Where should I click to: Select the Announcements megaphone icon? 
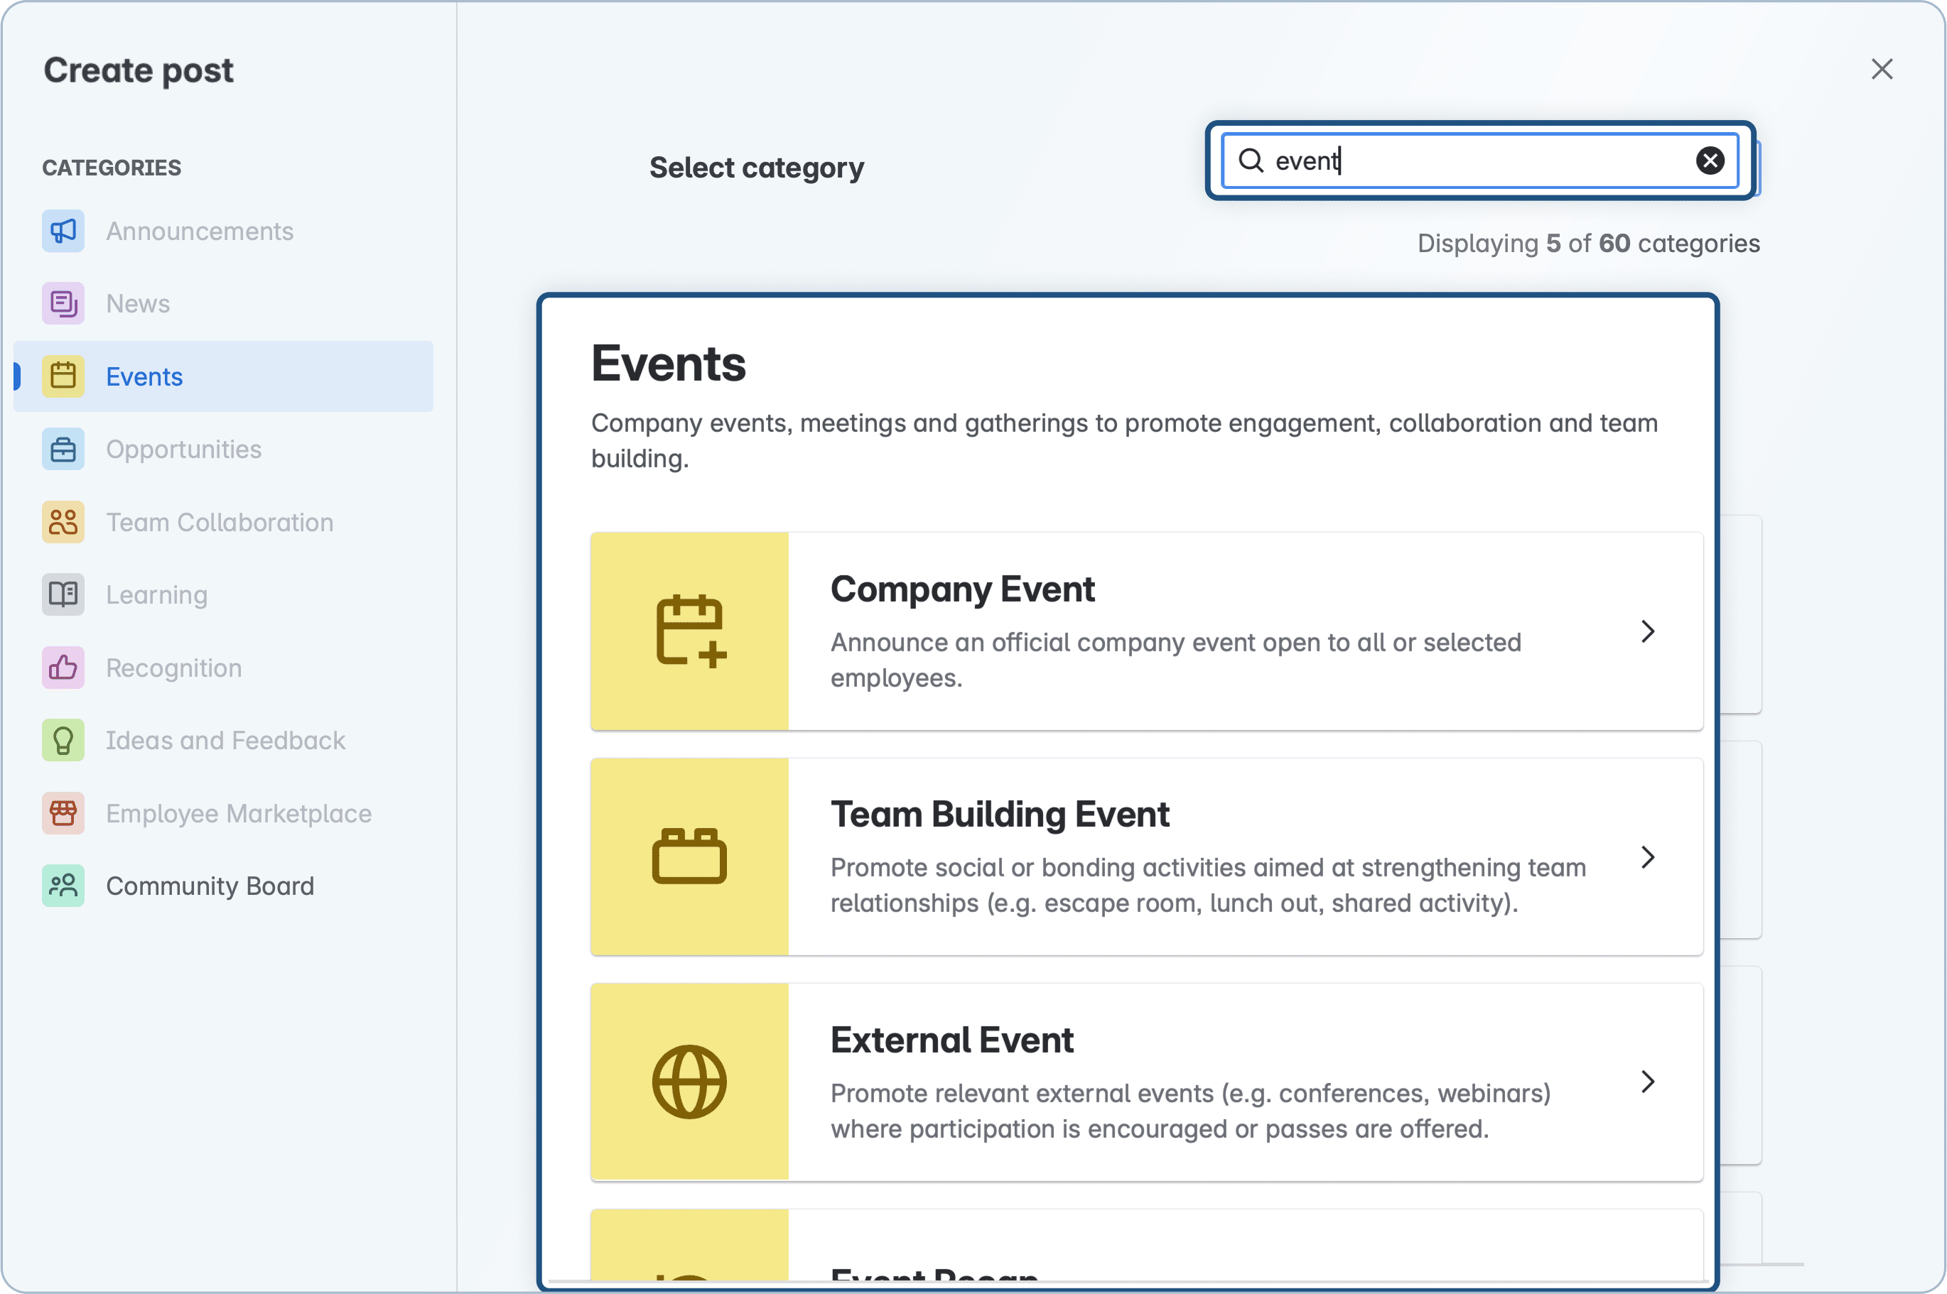[62, 231]
